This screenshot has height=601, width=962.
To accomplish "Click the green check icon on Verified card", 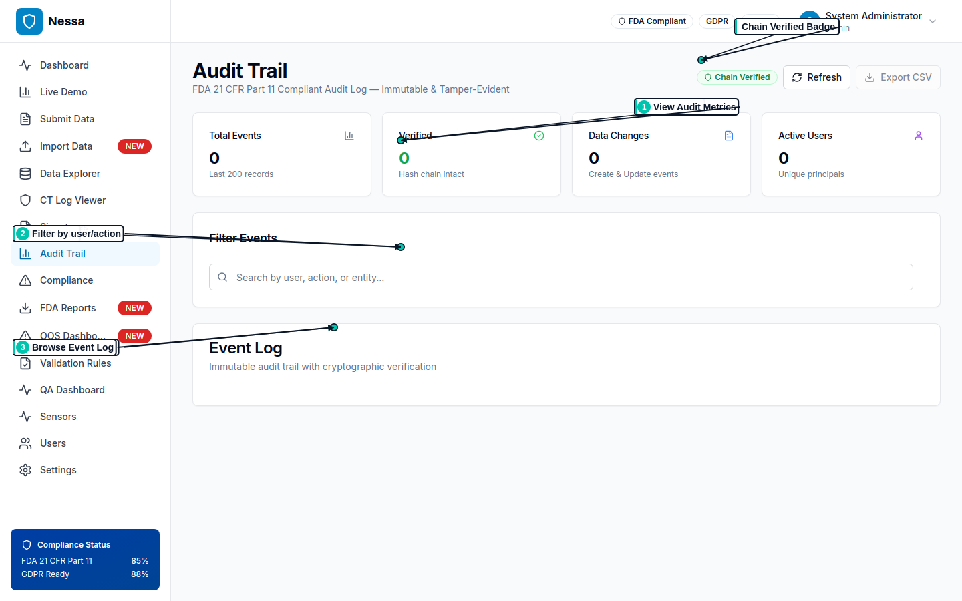I will click(x=538, y=135).
